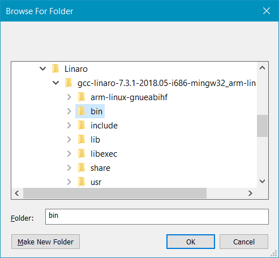Viewport: 279px width, 258px height.
Task: Expand the libexec folder node
Action: (x=69, y=154)
